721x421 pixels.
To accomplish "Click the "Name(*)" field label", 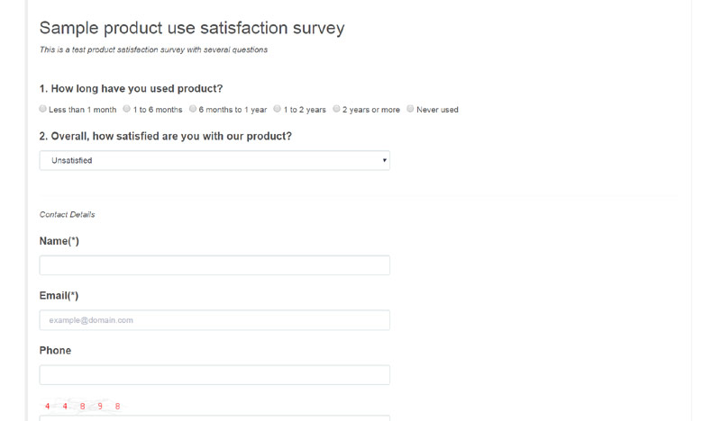I will pyautogui.click(x=59, y=241).
